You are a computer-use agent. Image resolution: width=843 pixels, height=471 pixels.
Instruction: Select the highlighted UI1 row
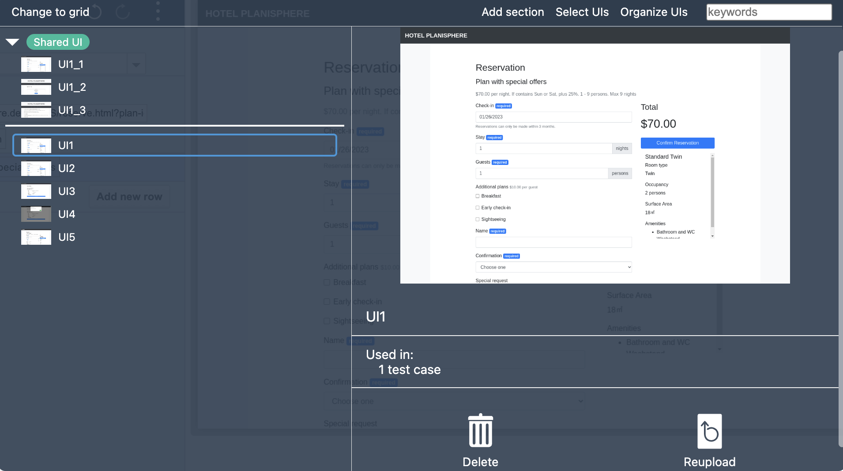[175, 146]
